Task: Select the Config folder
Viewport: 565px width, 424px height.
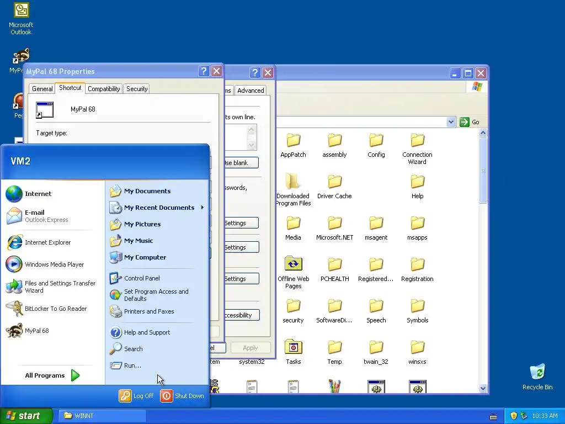Action: pos(376,146)
